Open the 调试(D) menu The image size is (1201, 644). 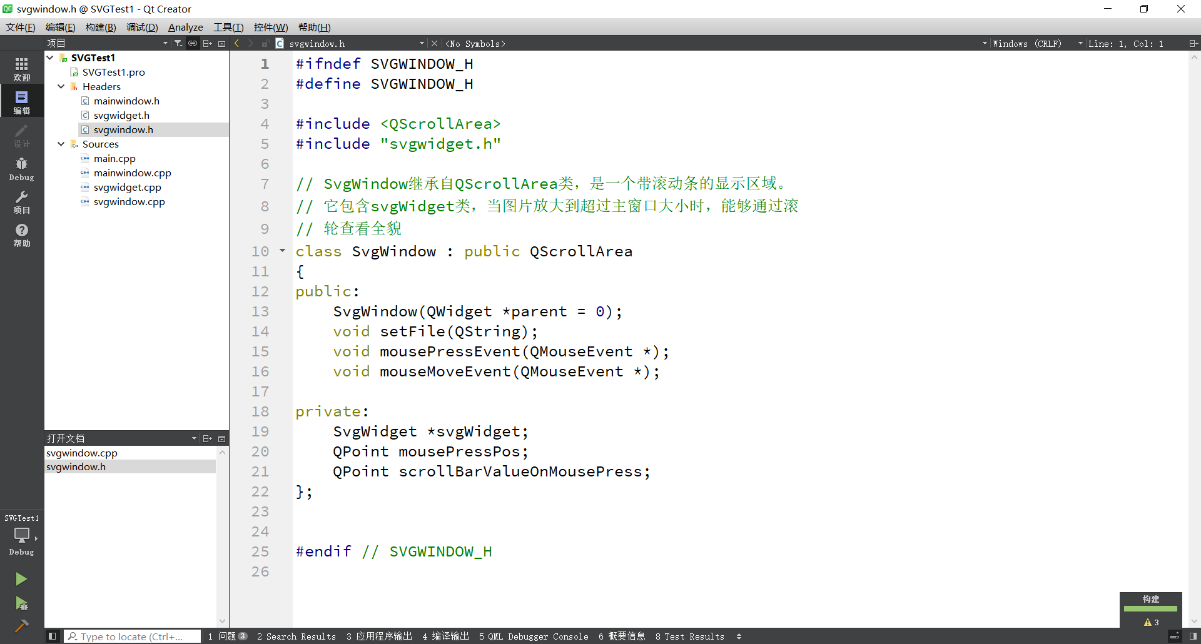(x=142, y=27)
